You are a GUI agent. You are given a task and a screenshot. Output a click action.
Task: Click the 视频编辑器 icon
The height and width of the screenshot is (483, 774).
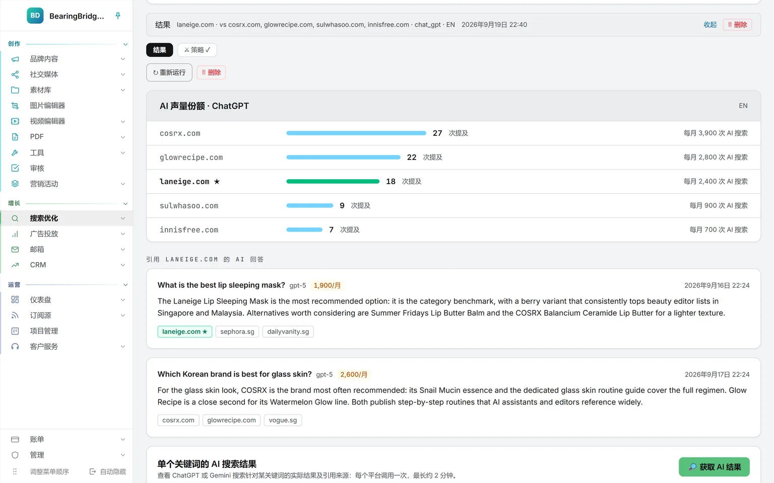click(x=15, y=121)
